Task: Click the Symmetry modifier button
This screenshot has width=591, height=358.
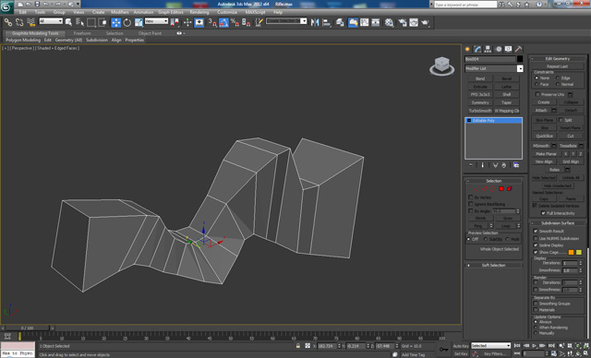Action: click(480, 102)
